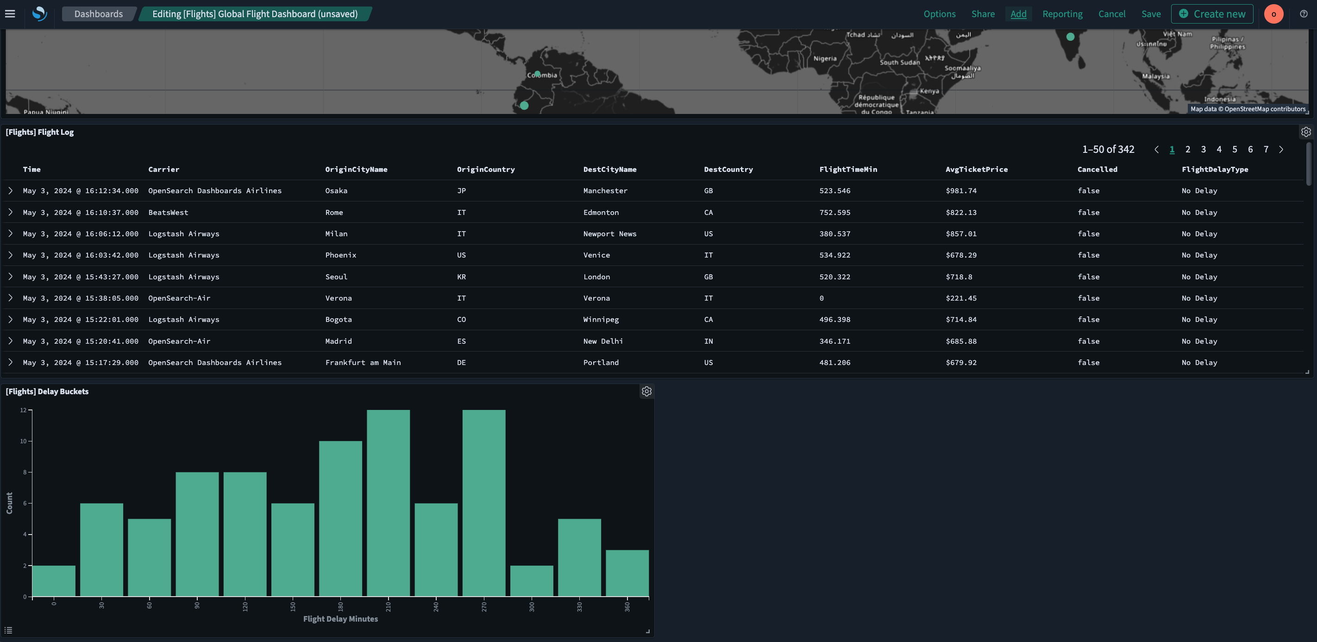The image size is (1317, 642).
Task: Open settings gear on Flight Log panel
Action: click(x=1306, y=132)
